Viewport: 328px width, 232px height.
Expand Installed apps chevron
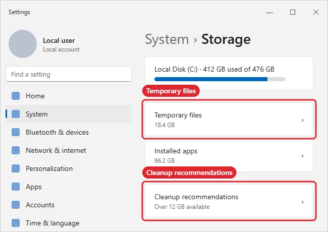(302, 156)
